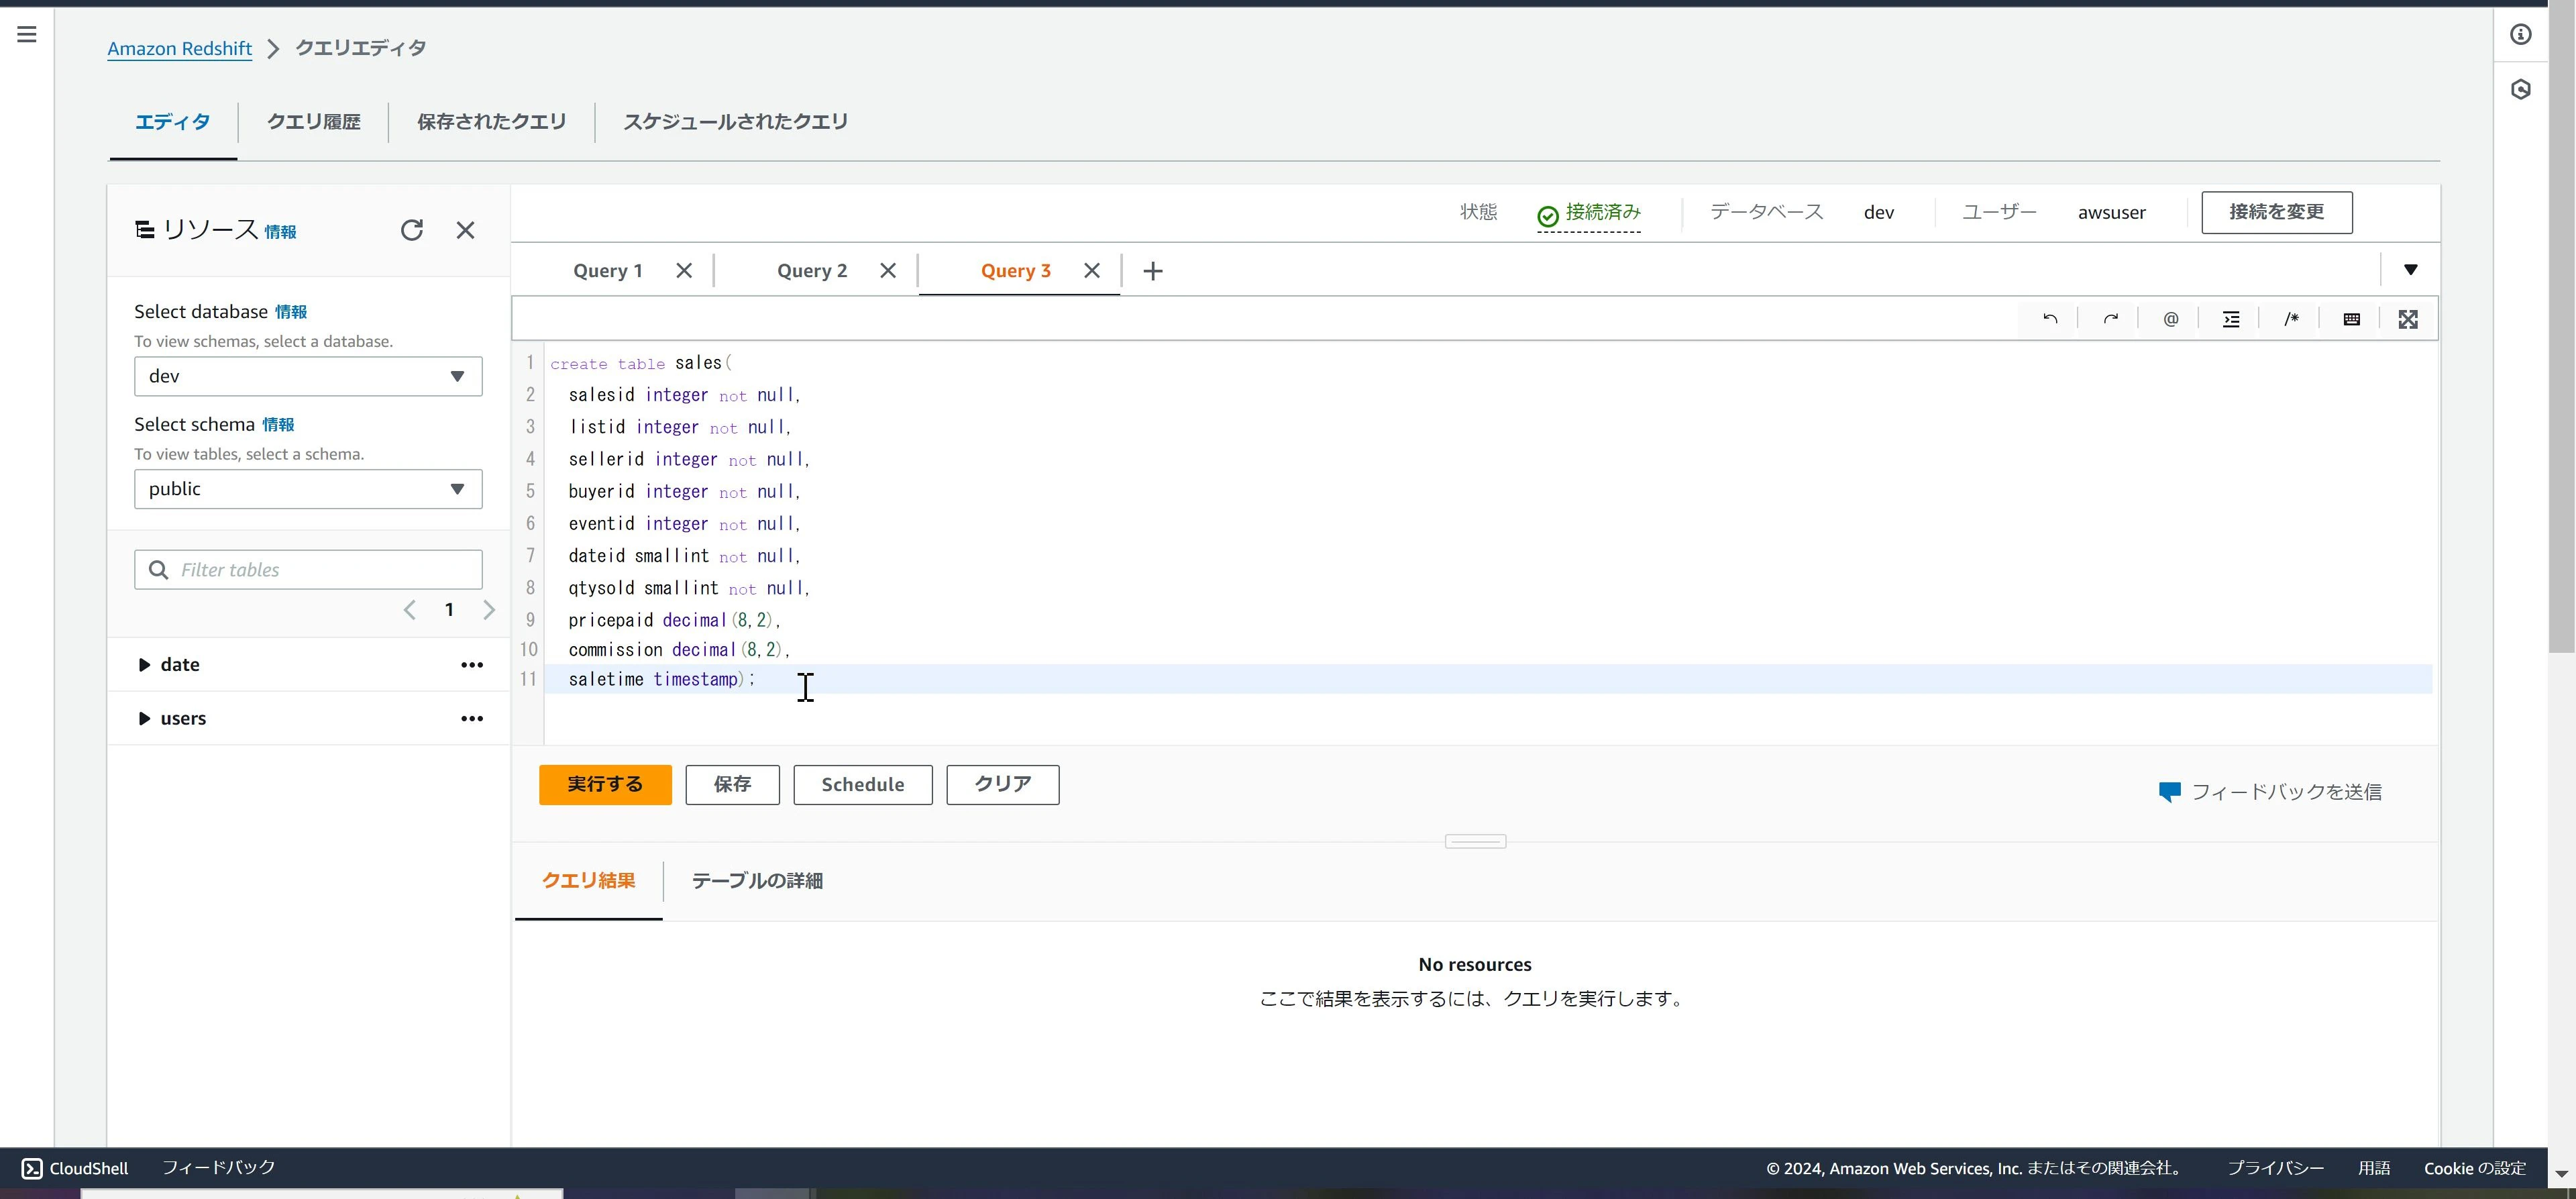Close the Query 1 tab

coord(684,271)
